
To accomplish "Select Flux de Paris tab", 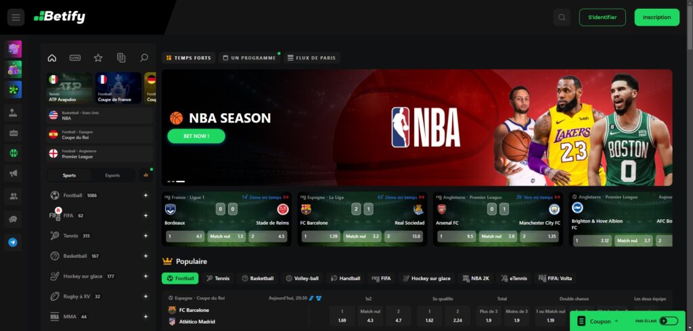I will 311,58.
